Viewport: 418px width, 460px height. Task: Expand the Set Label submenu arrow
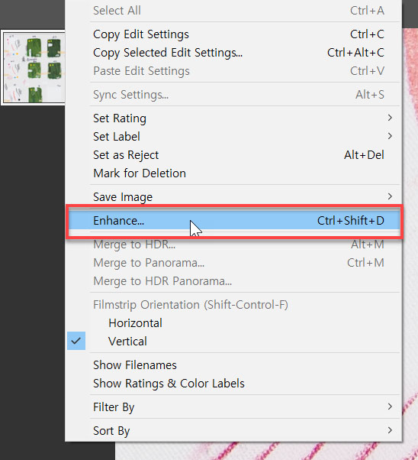coord(390,136)
